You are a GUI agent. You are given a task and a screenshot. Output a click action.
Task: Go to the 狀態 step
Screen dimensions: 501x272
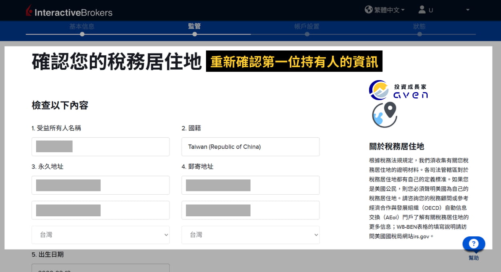tap(419, 26)
